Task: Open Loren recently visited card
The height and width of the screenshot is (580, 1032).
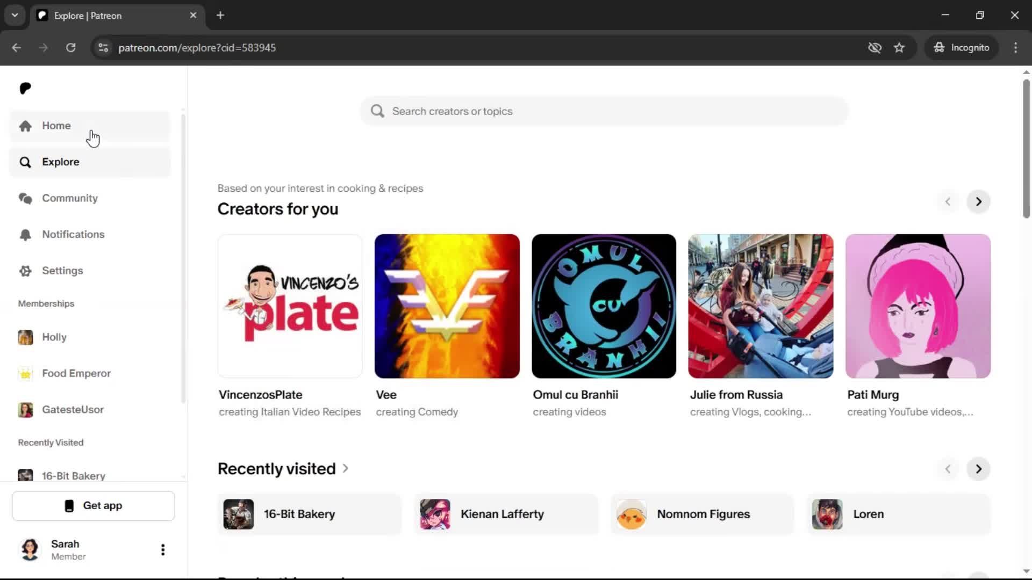Action: [x=899, y=514]
